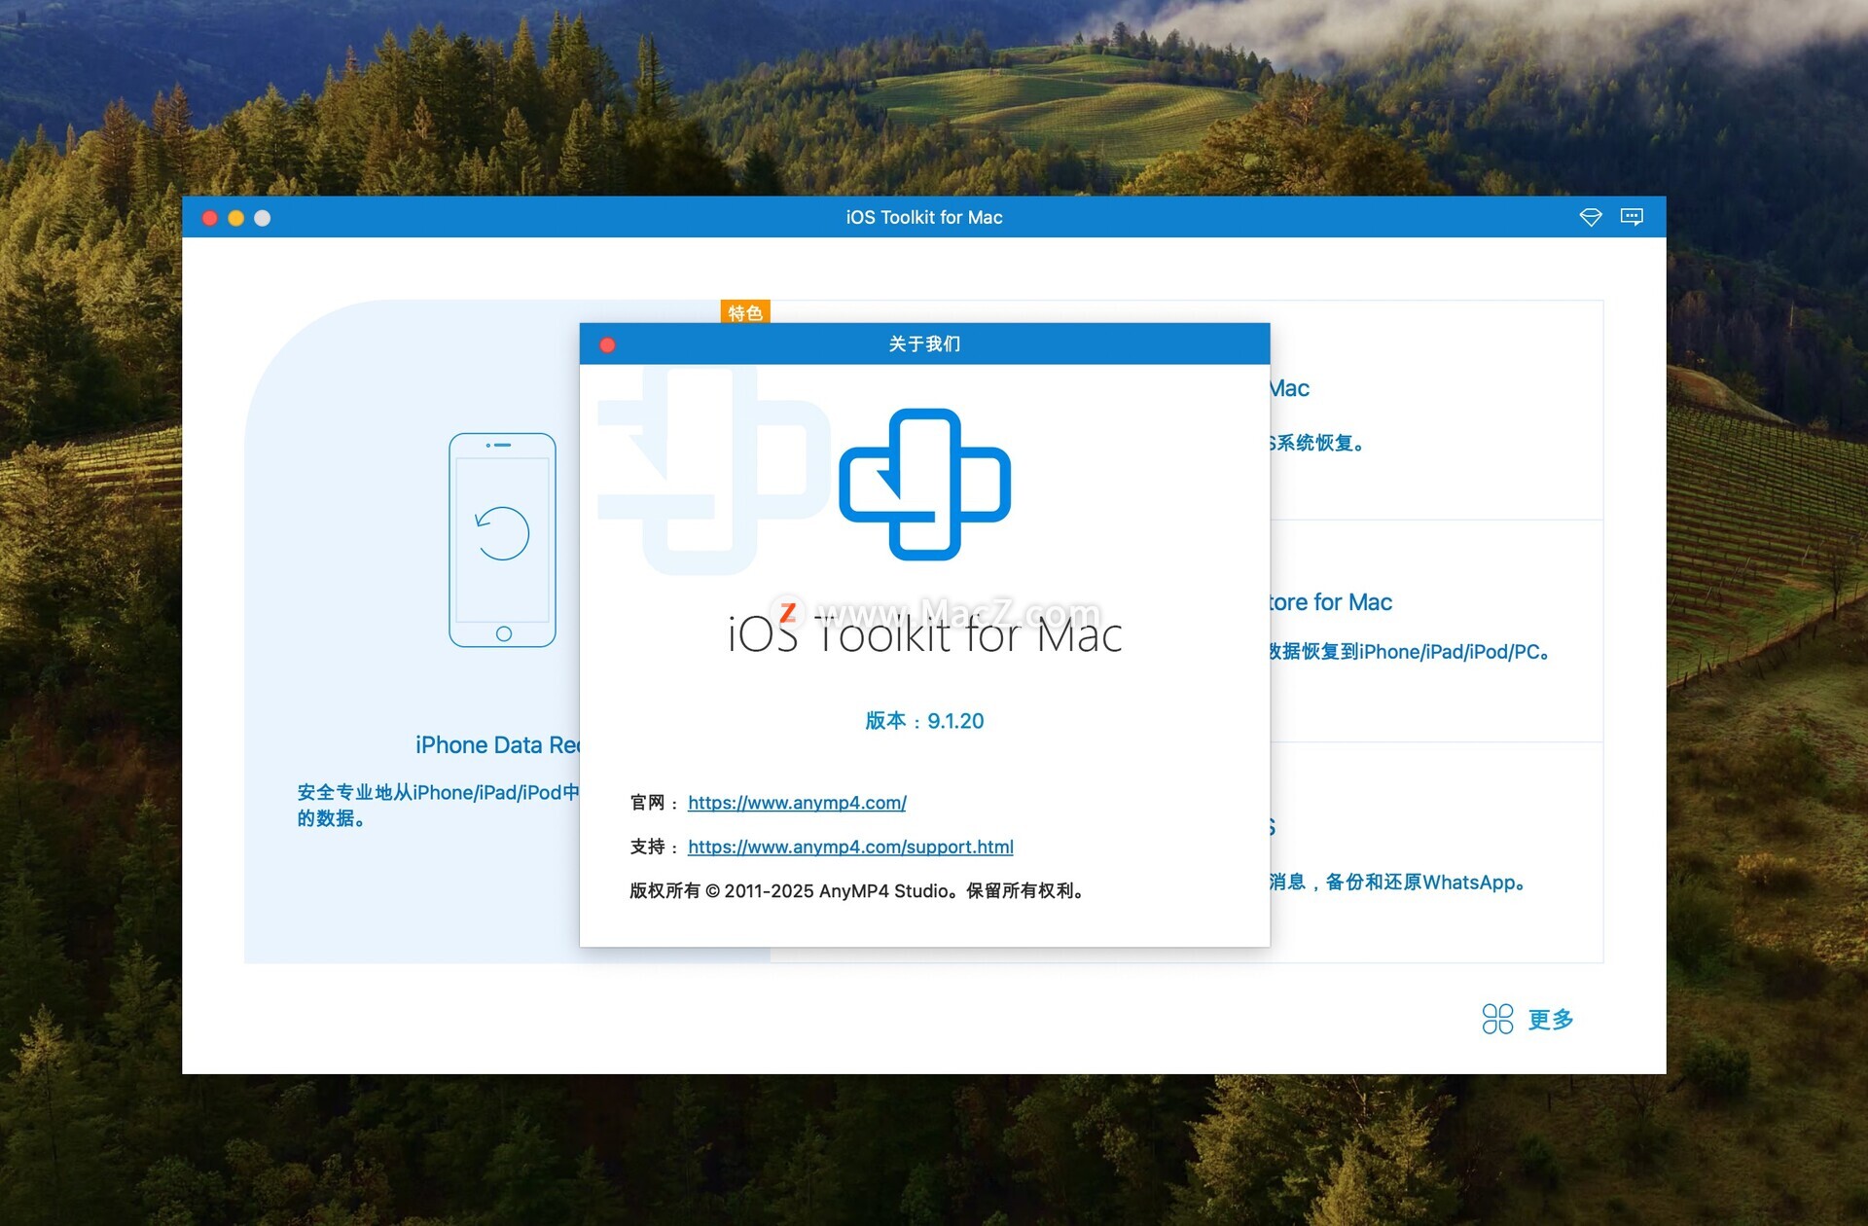
Task: Close the 关于我们 about dialog
Action: pyautogui.click(x=607, y=344)
